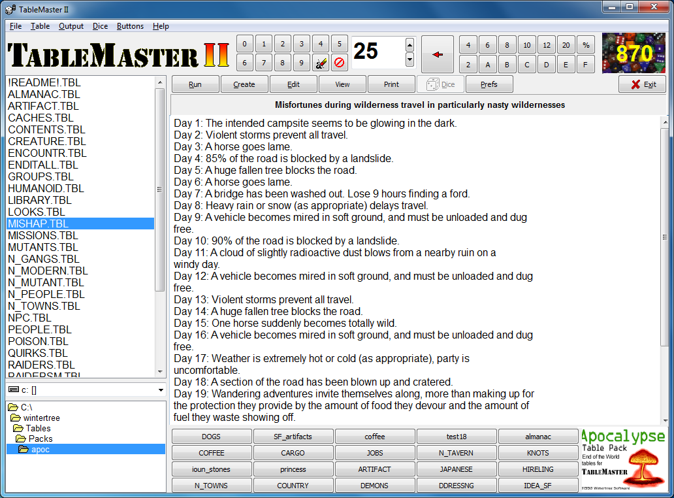Click the TableMaster II logo
The width and height of the screenshot is (674, 498).
point(119,55)
